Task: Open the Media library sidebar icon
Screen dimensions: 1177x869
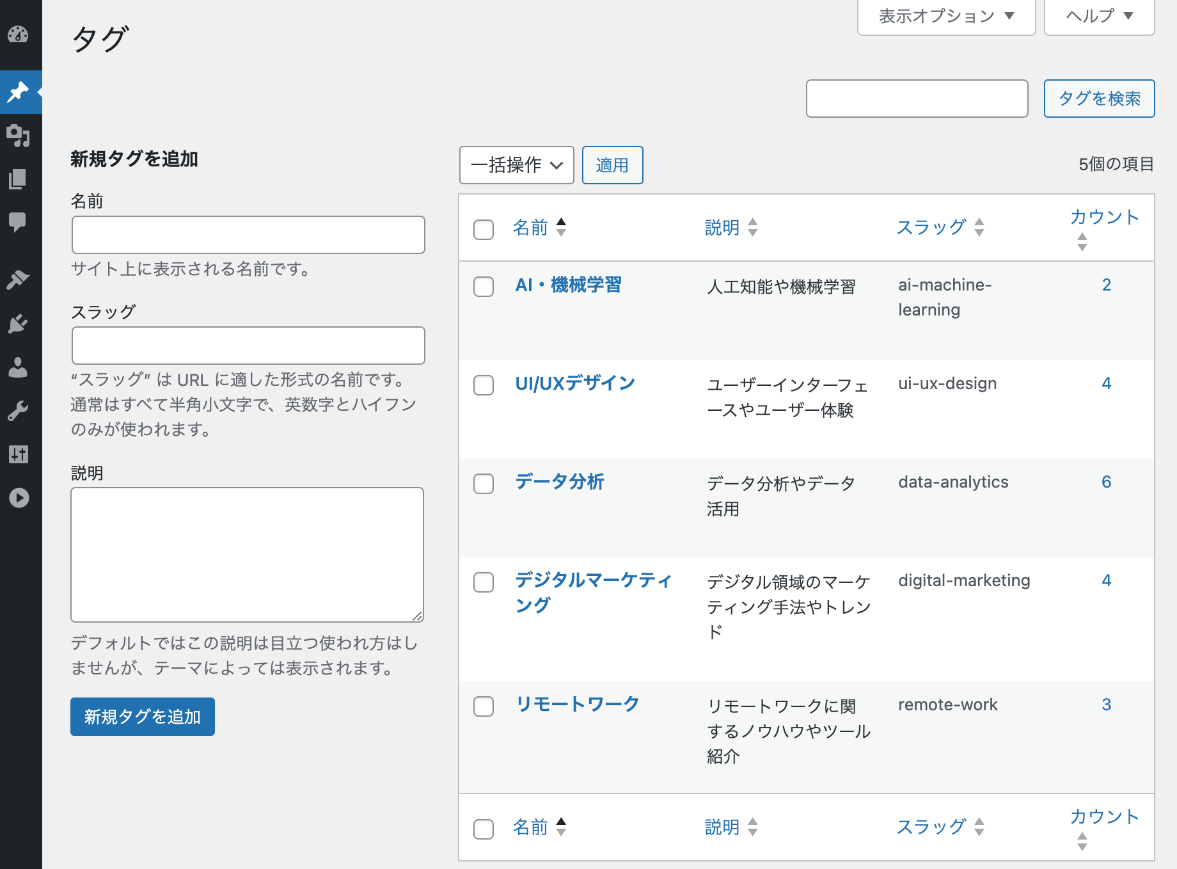Action: [18, 136]
